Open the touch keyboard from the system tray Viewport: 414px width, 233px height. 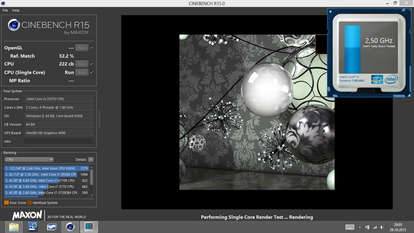click(350, 227)
